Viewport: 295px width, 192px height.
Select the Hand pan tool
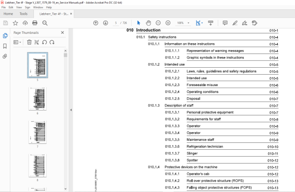click(148, 23)
